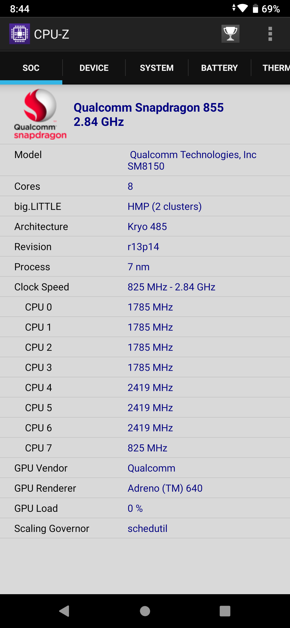Tap the GPU Renderer Adreno 640 row
Image resolution: width=290 pixels, height=628 pixels.
click(x=145, y=488)
